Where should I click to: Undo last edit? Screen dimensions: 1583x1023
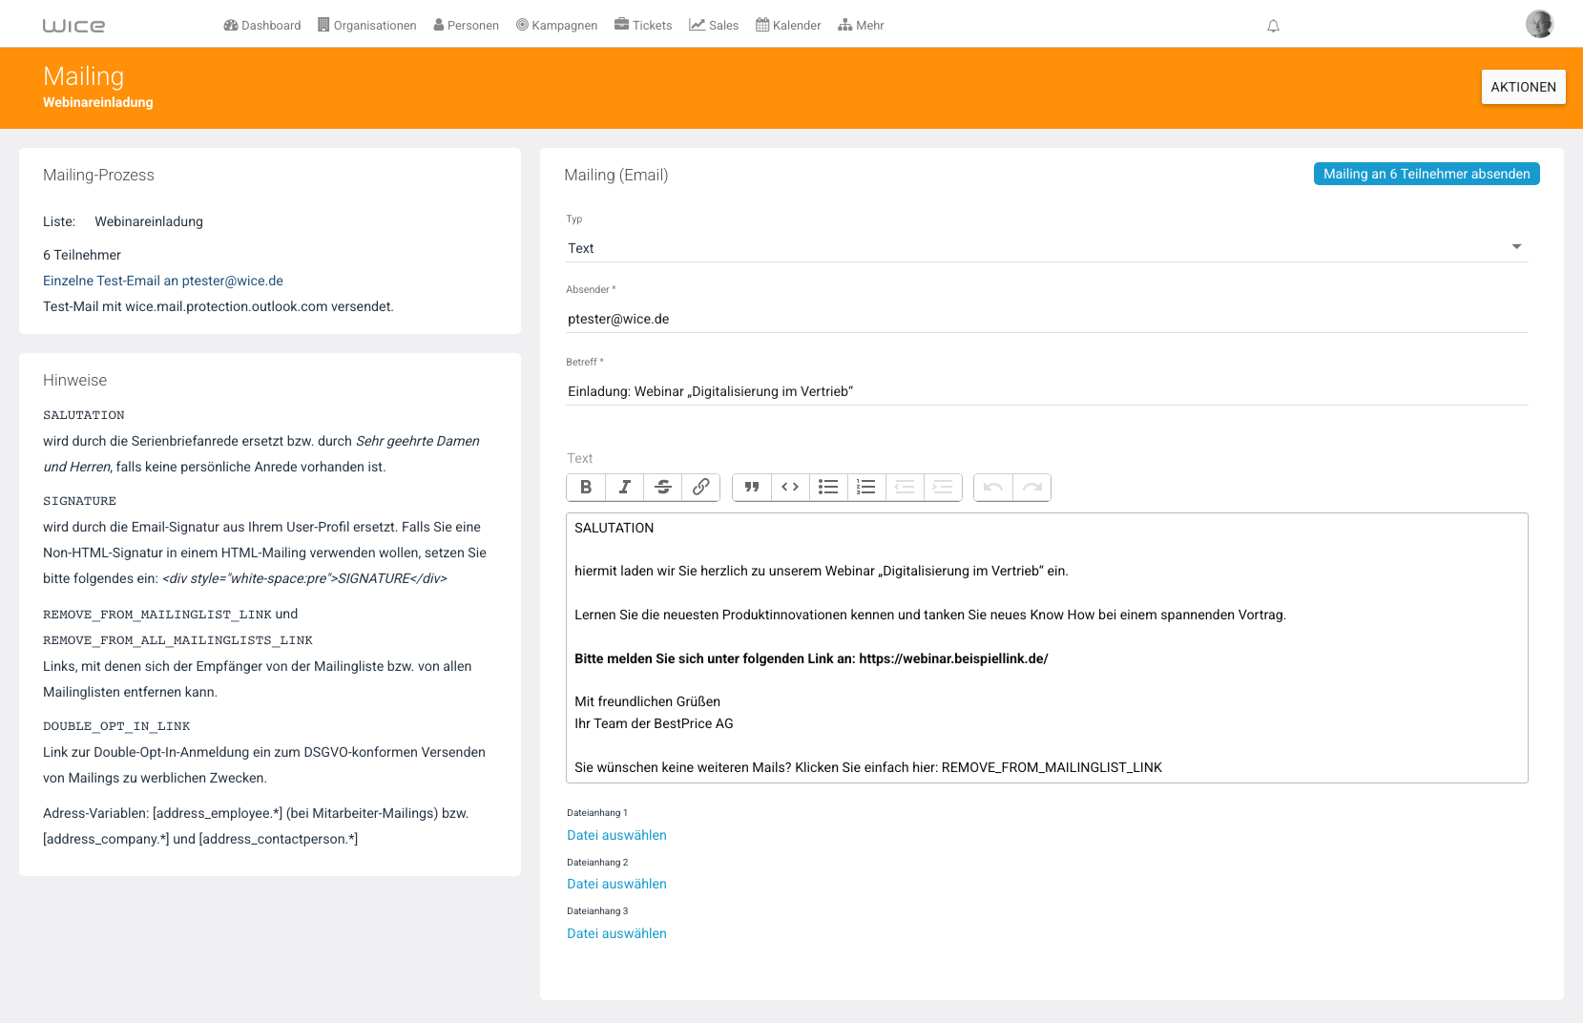[x=993, y=488]
